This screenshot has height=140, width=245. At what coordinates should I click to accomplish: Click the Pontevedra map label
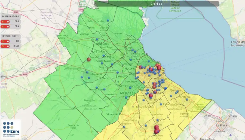point(110,95)
